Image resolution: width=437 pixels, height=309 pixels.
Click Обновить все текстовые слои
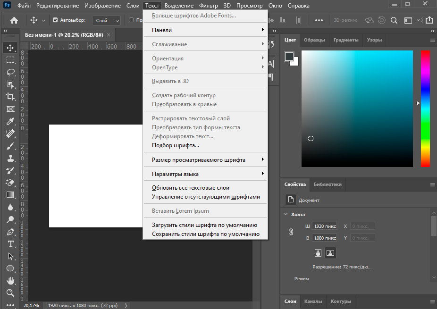point(191,188)
